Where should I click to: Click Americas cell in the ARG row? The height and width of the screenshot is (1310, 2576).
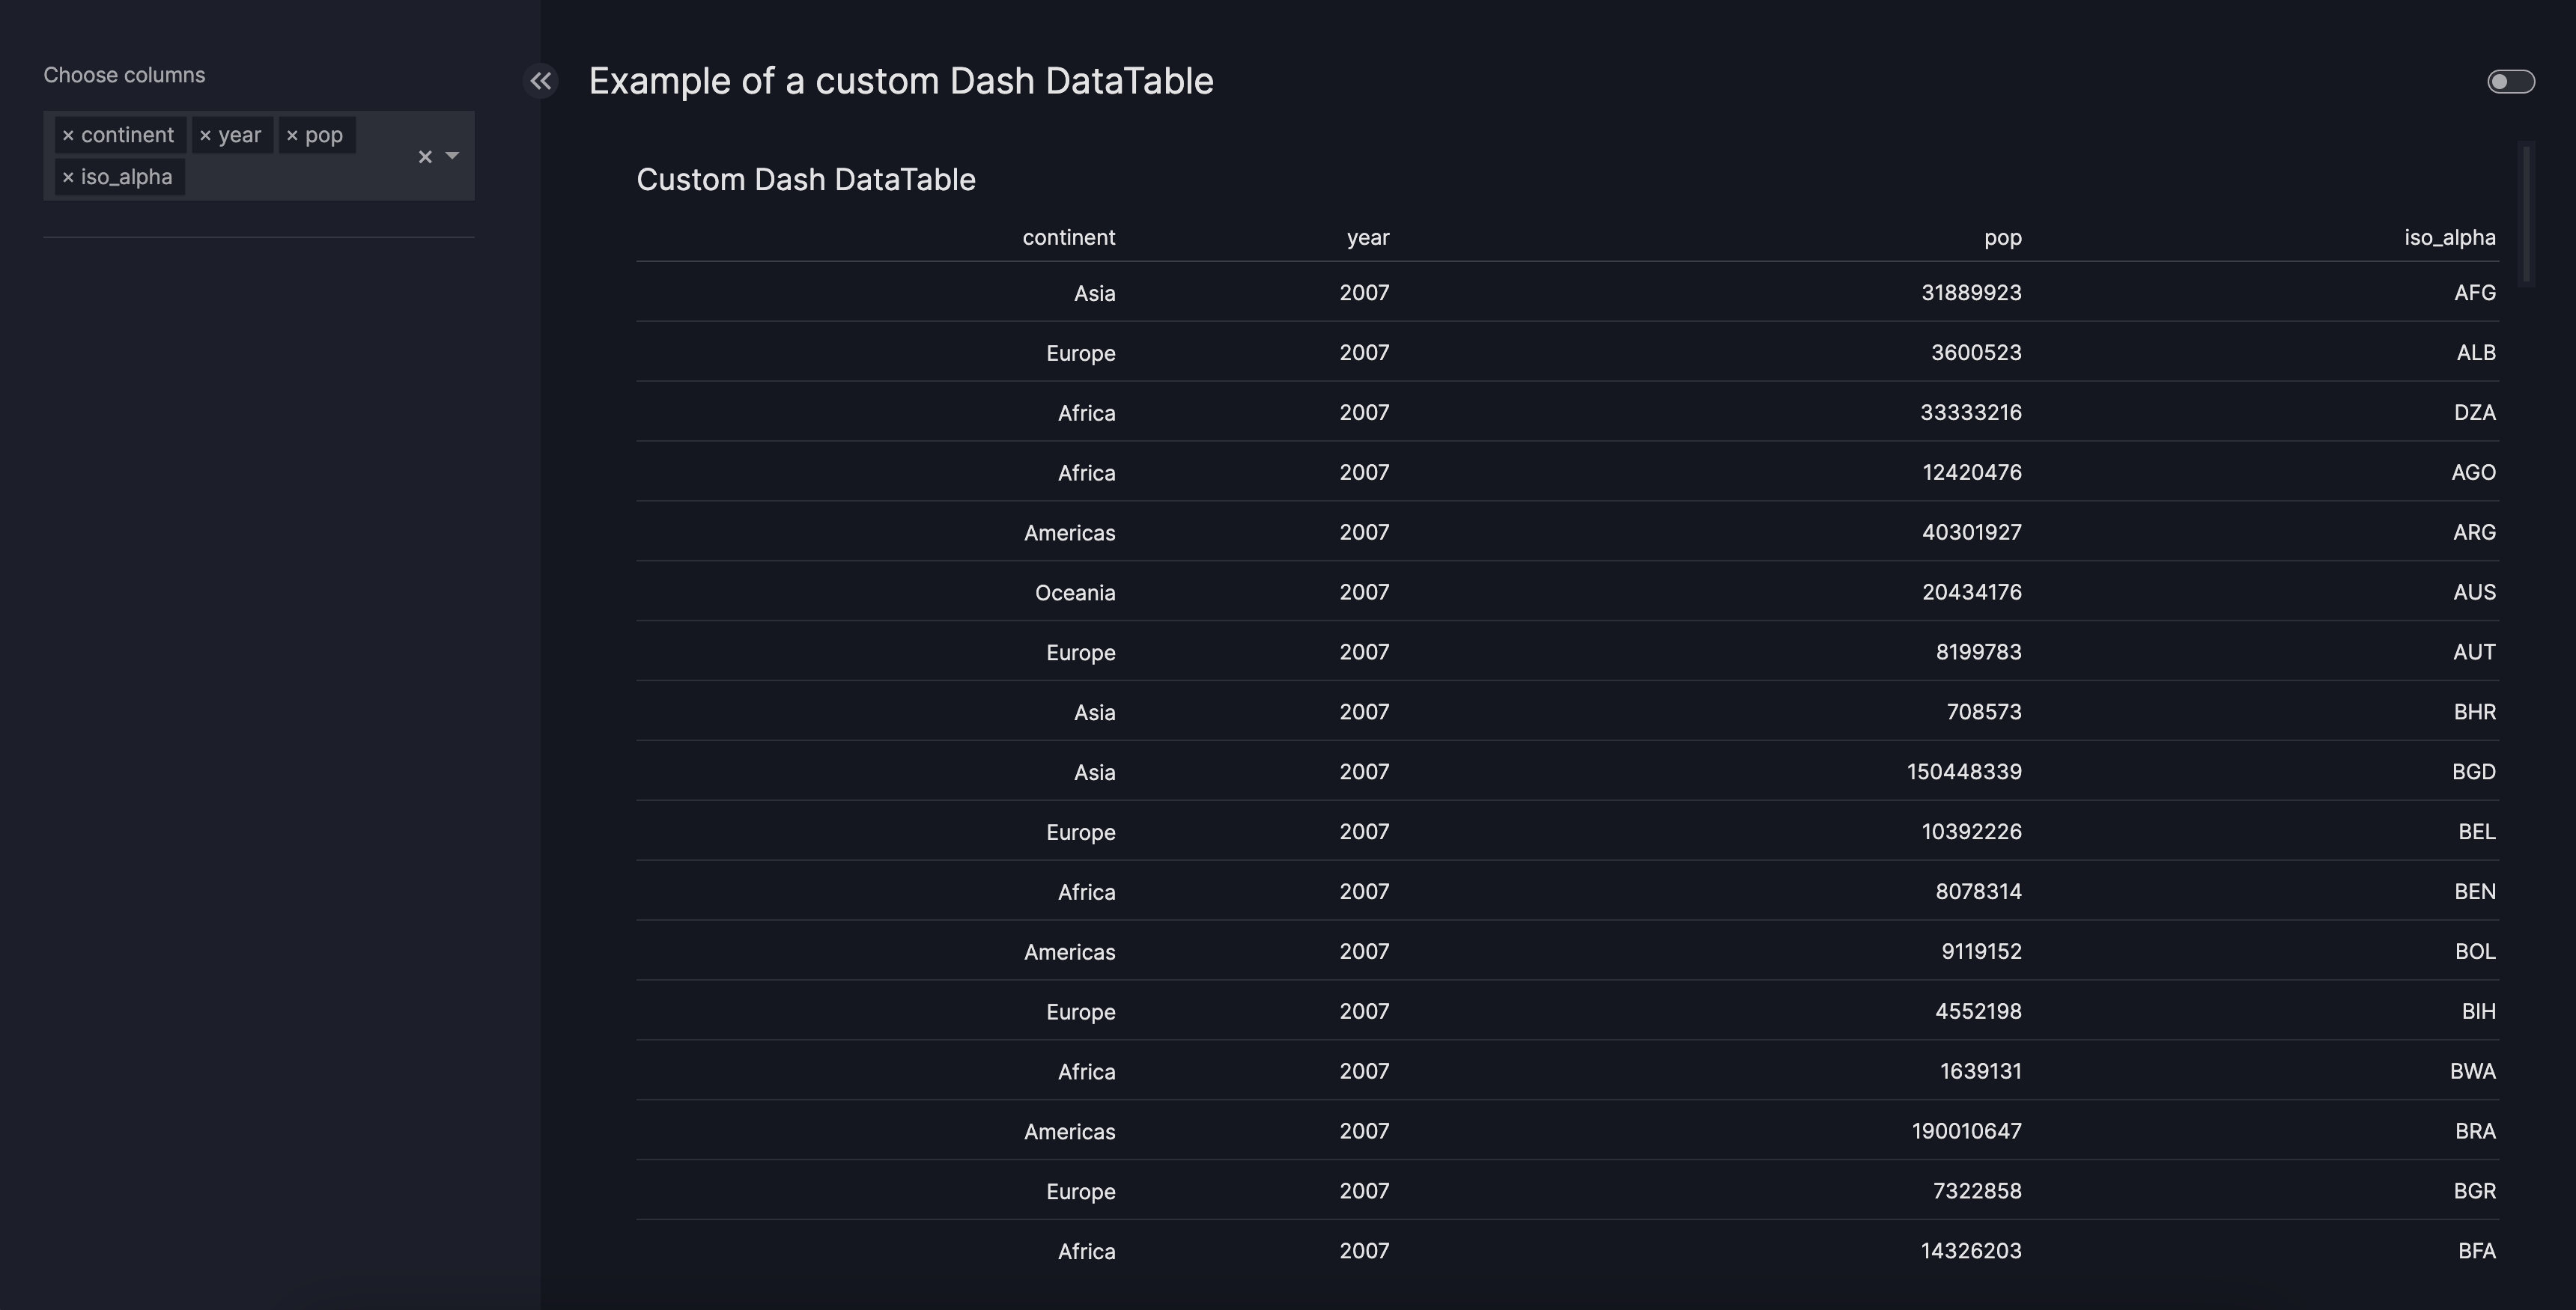(x=1069, y=533)
